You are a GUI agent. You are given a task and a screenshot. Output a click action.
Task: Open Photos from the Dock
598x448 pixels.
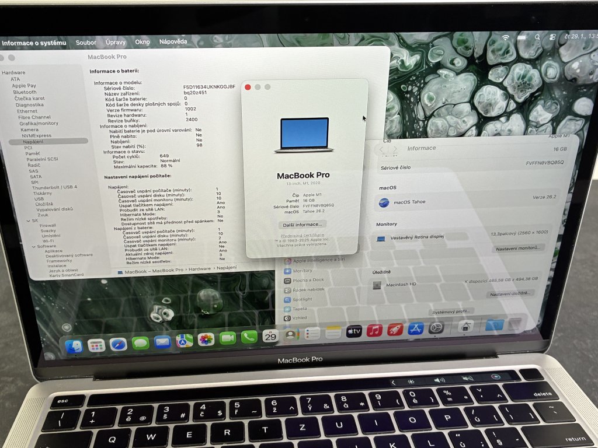coord(206,339)
